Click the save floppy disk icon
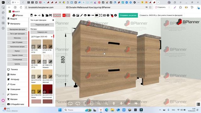 (51, 15)
